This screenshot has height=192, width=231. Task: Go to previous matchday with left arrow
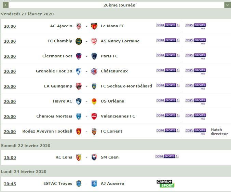(5, 5)
